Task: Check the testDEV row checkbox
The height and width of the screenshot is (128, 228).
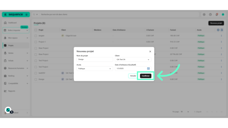Action: [36, 73]
